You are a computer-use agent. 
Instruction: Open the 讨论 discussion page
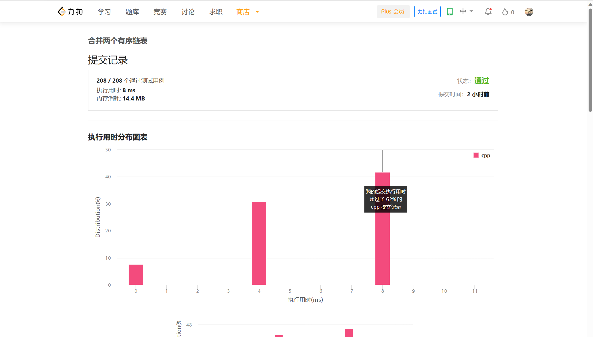pyautogui.click(x=188, y=12)
